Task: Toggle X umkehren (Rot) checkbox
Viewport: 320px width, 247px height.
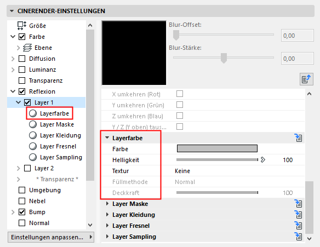Action: coord(180,94)
